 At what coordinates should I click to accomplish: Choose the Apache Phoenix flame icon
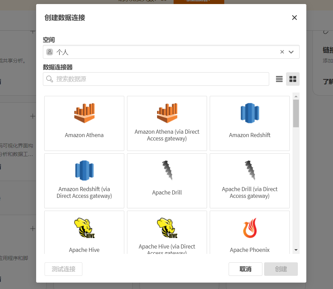click(250, 228)
